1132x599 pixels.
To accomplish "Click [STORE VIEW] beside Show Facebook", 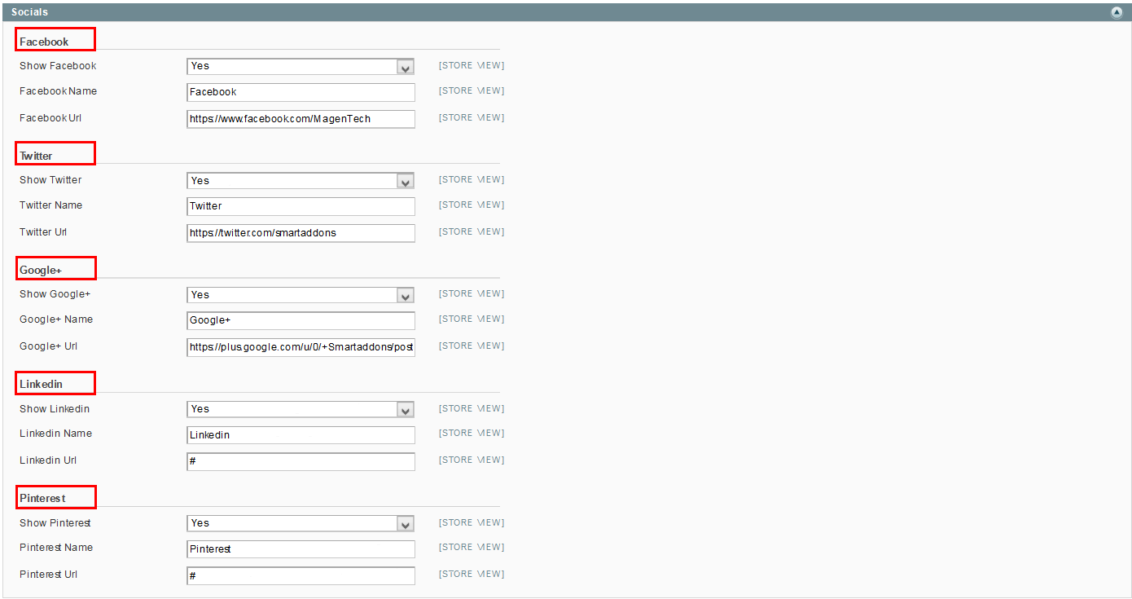I will 472,66.
